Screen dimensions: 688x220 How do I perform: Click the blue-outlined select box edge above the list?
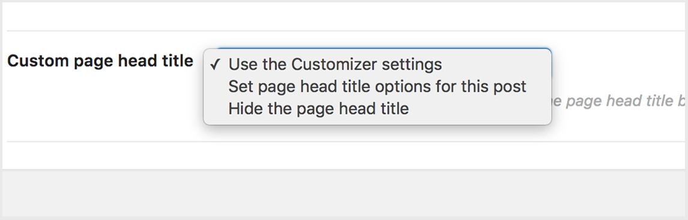point(384,48)
